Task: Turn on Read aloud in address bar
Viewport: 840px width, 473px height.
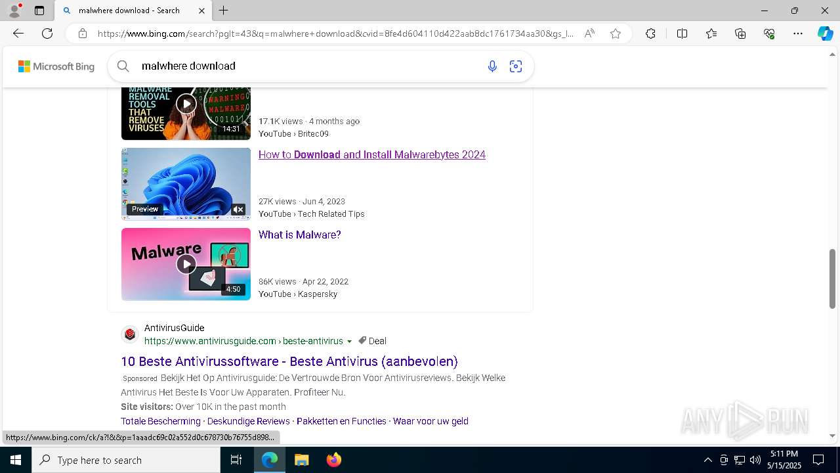Action: (589, 34)
